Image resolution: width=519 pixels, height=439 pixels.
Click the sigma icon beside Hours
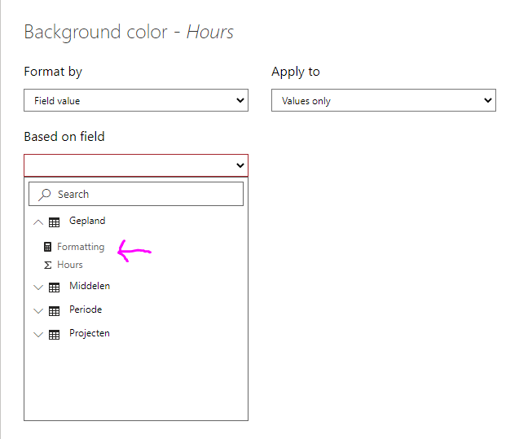[47, 265]
